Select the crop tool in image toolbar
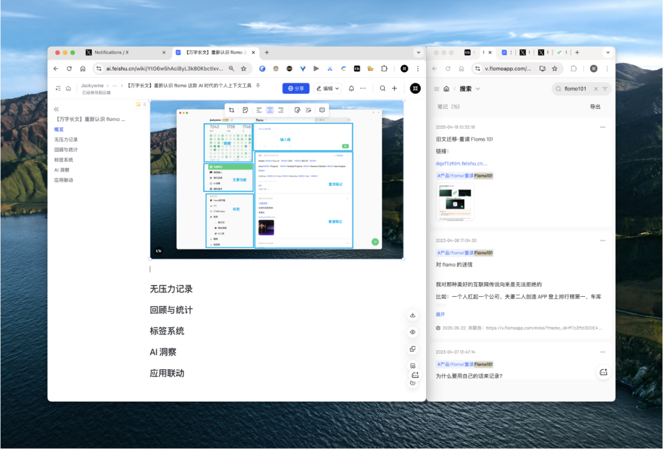 (x=231, y=110)
